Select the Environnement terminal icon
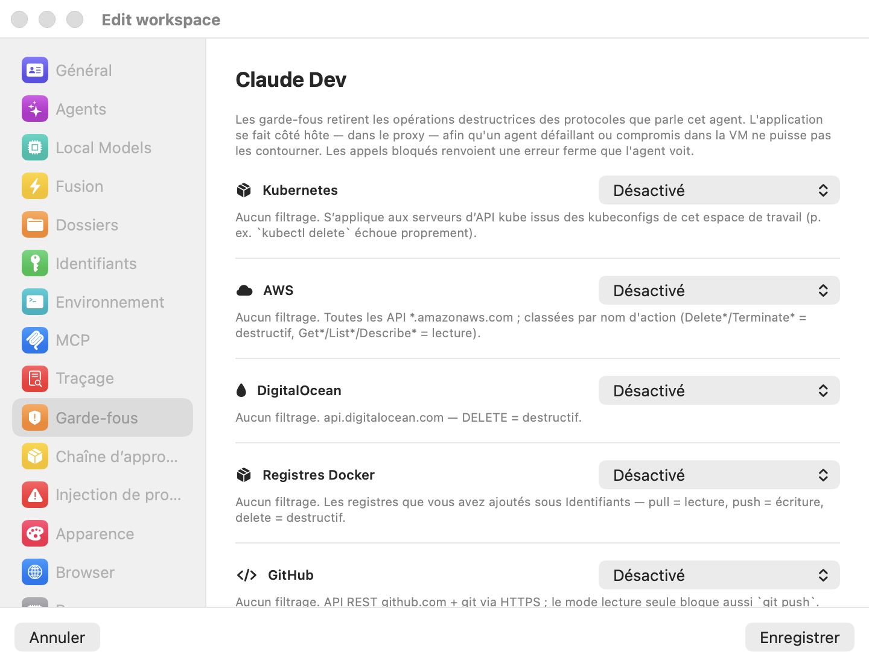The height and width of the screenshot is (666, 869). pos(35,302)
